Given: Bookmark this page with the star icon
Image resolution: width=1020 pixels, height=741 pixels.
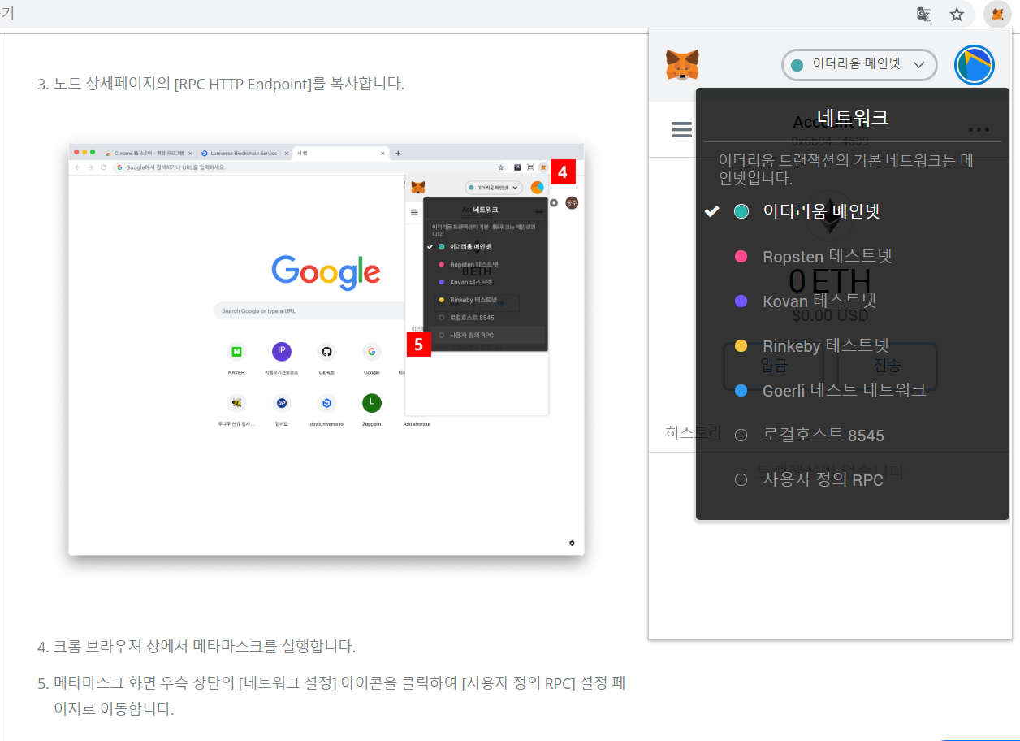Looking at the screenshot, I should pyautogui.click(x=957, y=14).
